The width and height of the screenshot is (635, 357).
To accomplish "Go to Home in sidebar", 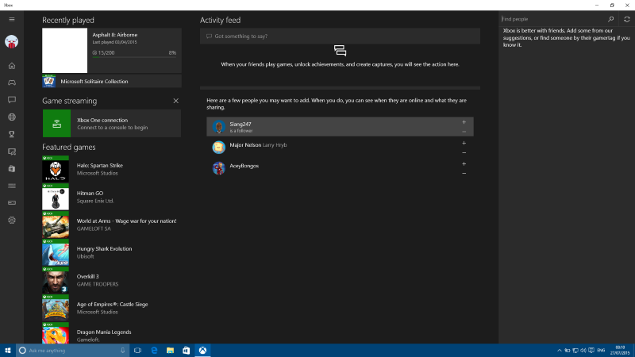I will (12, 66).
